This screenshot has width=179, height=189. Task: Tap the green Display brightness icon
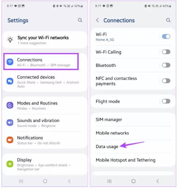click(10, 164)
